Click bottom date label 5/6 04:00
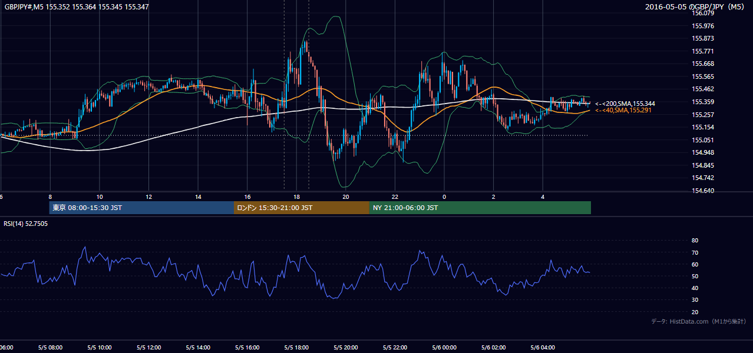Image resolution: width=753 pixels, height=353 pixels. pyautogui.click(x=543, y=347)
